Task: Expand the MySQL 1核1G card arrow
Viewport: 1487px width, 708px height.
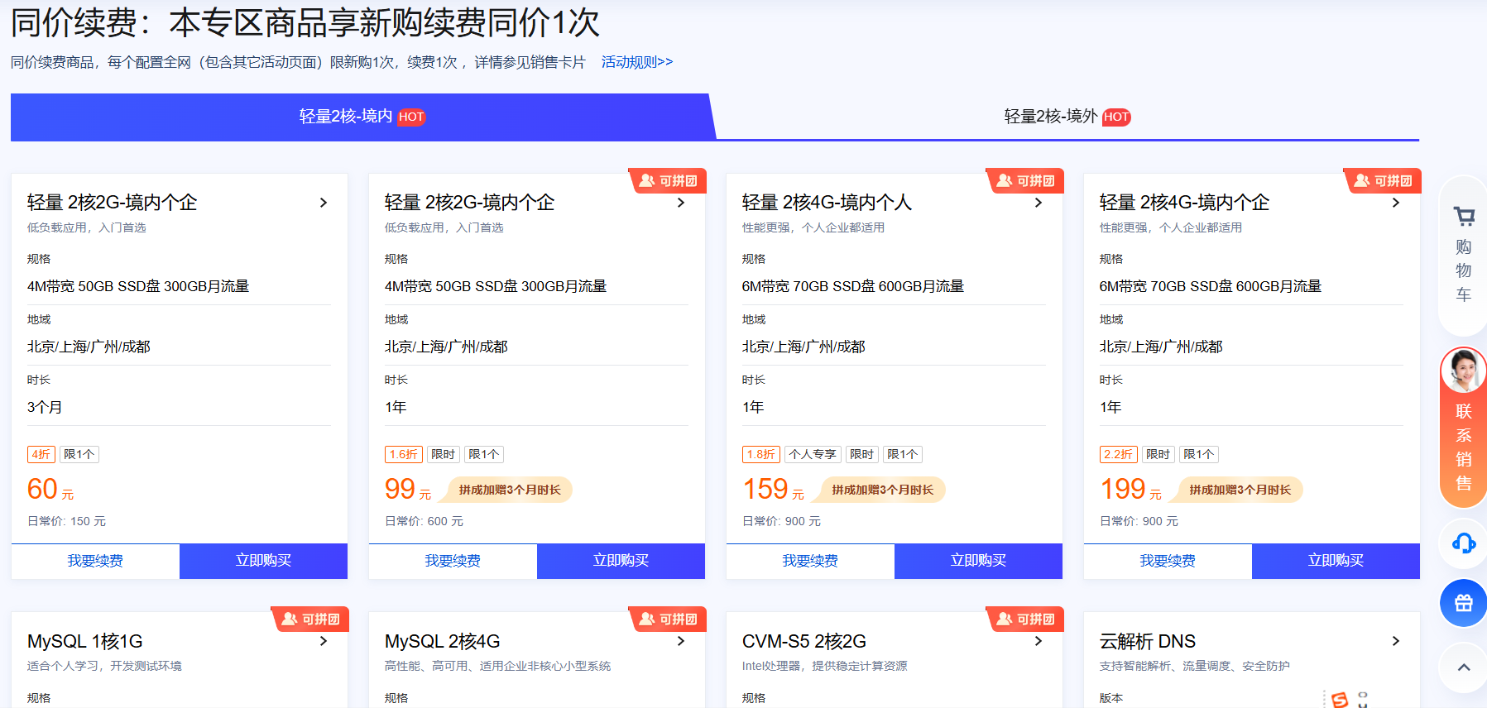Action: pos(324,641)
